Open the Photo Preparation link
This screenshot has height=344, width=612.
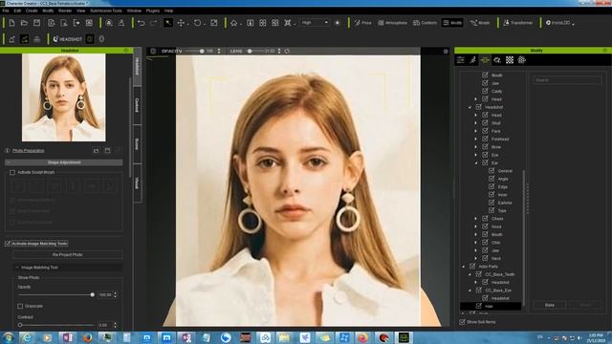pyautogui.click(x=28, y=151)
